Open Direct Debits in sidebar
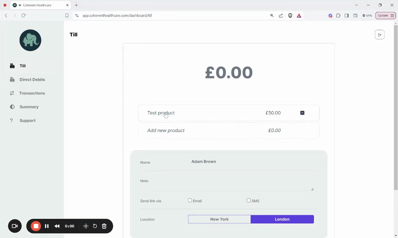 (x=32, y=80)
